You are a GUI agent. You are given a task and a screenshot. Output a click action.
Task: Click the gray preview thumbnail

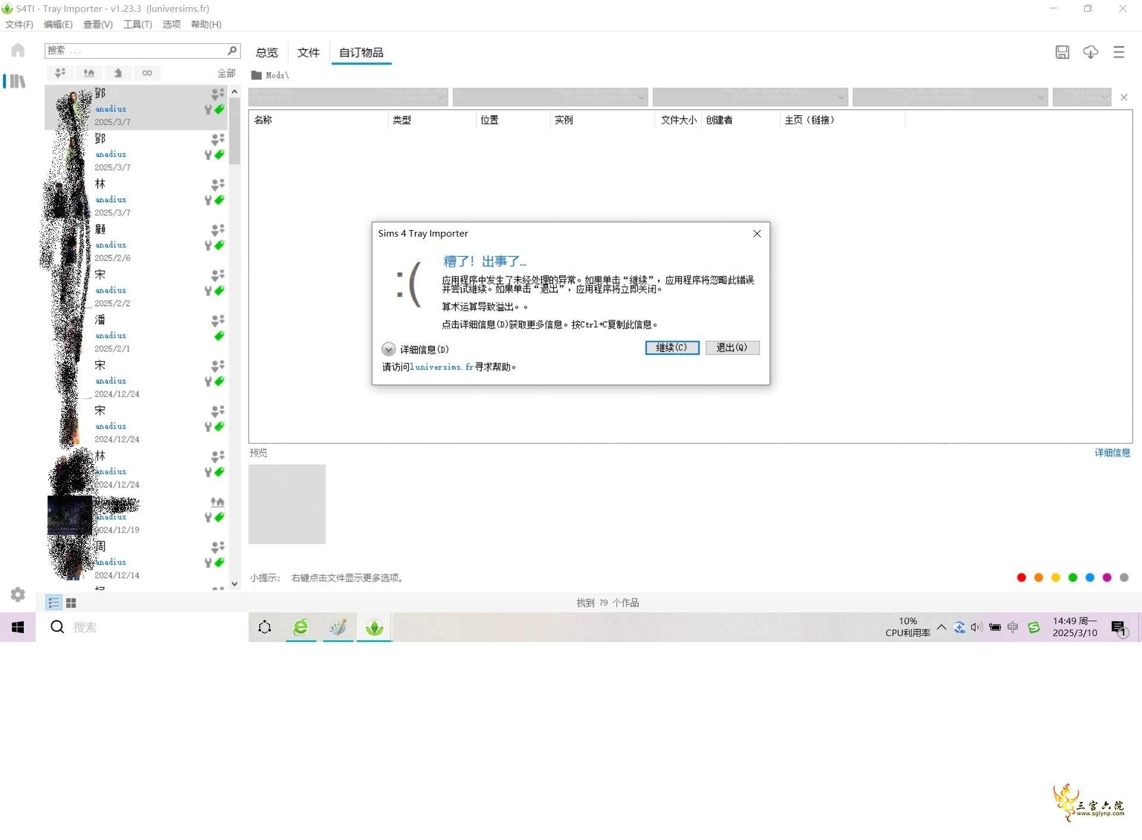287,504
